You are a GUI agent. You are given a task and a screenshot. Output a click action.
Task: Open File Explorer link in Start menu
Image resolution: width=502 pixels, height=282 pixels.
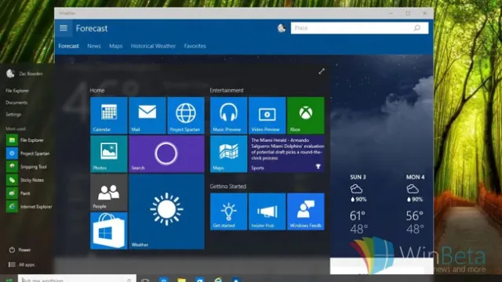pyautogui.click(x=17, y=91)
